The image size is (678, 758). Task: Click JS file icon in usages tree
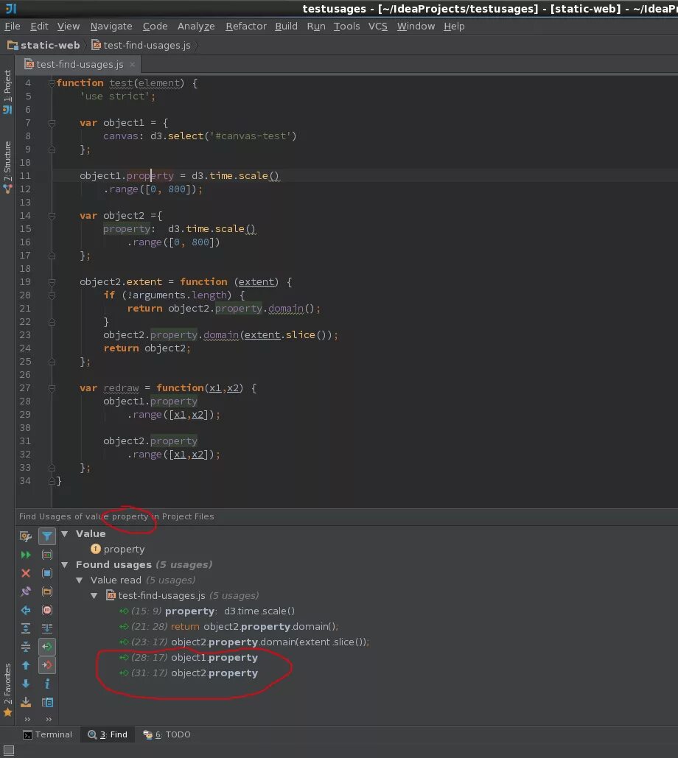tap(111, 595)
